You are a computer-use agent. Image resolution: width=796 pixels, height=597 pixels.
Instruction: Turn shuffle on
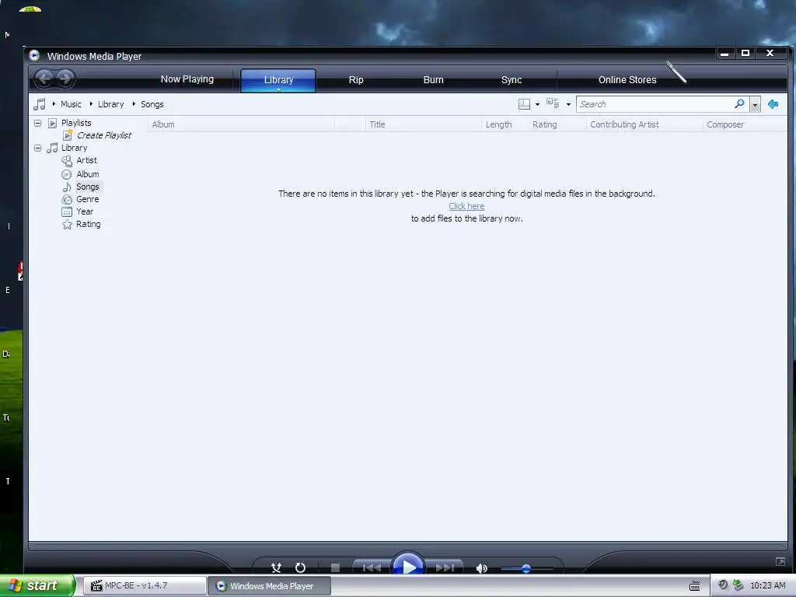[x=276, y=567]
